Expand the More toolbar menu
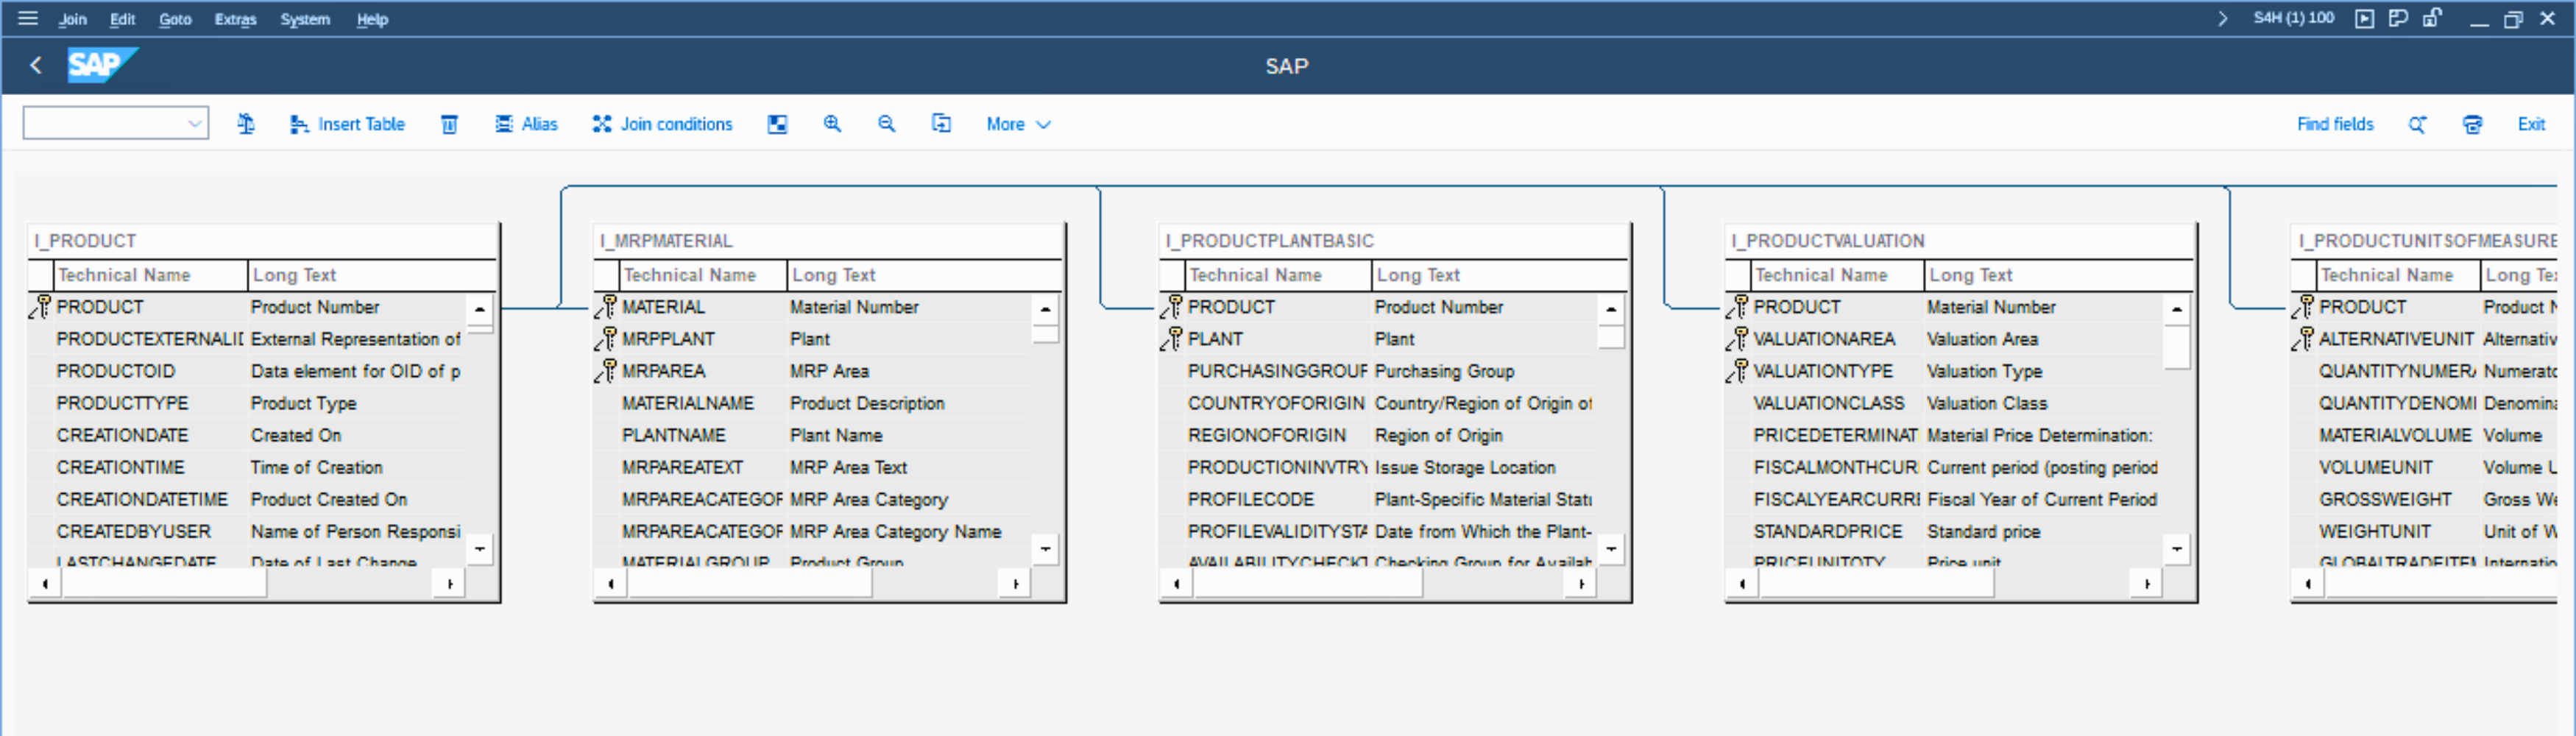This screenshot has height=736, width=2576. point(1018,124)
